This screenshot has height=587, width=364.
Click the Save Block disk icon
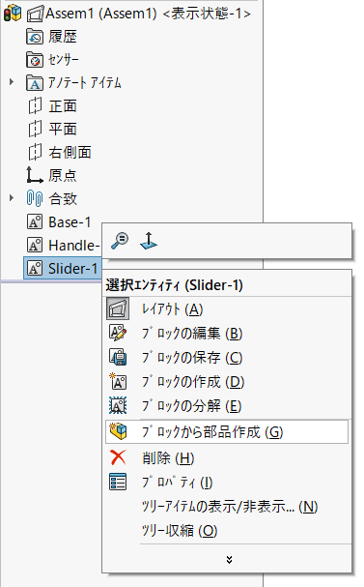pyautogui.click(x=118, y=357)
